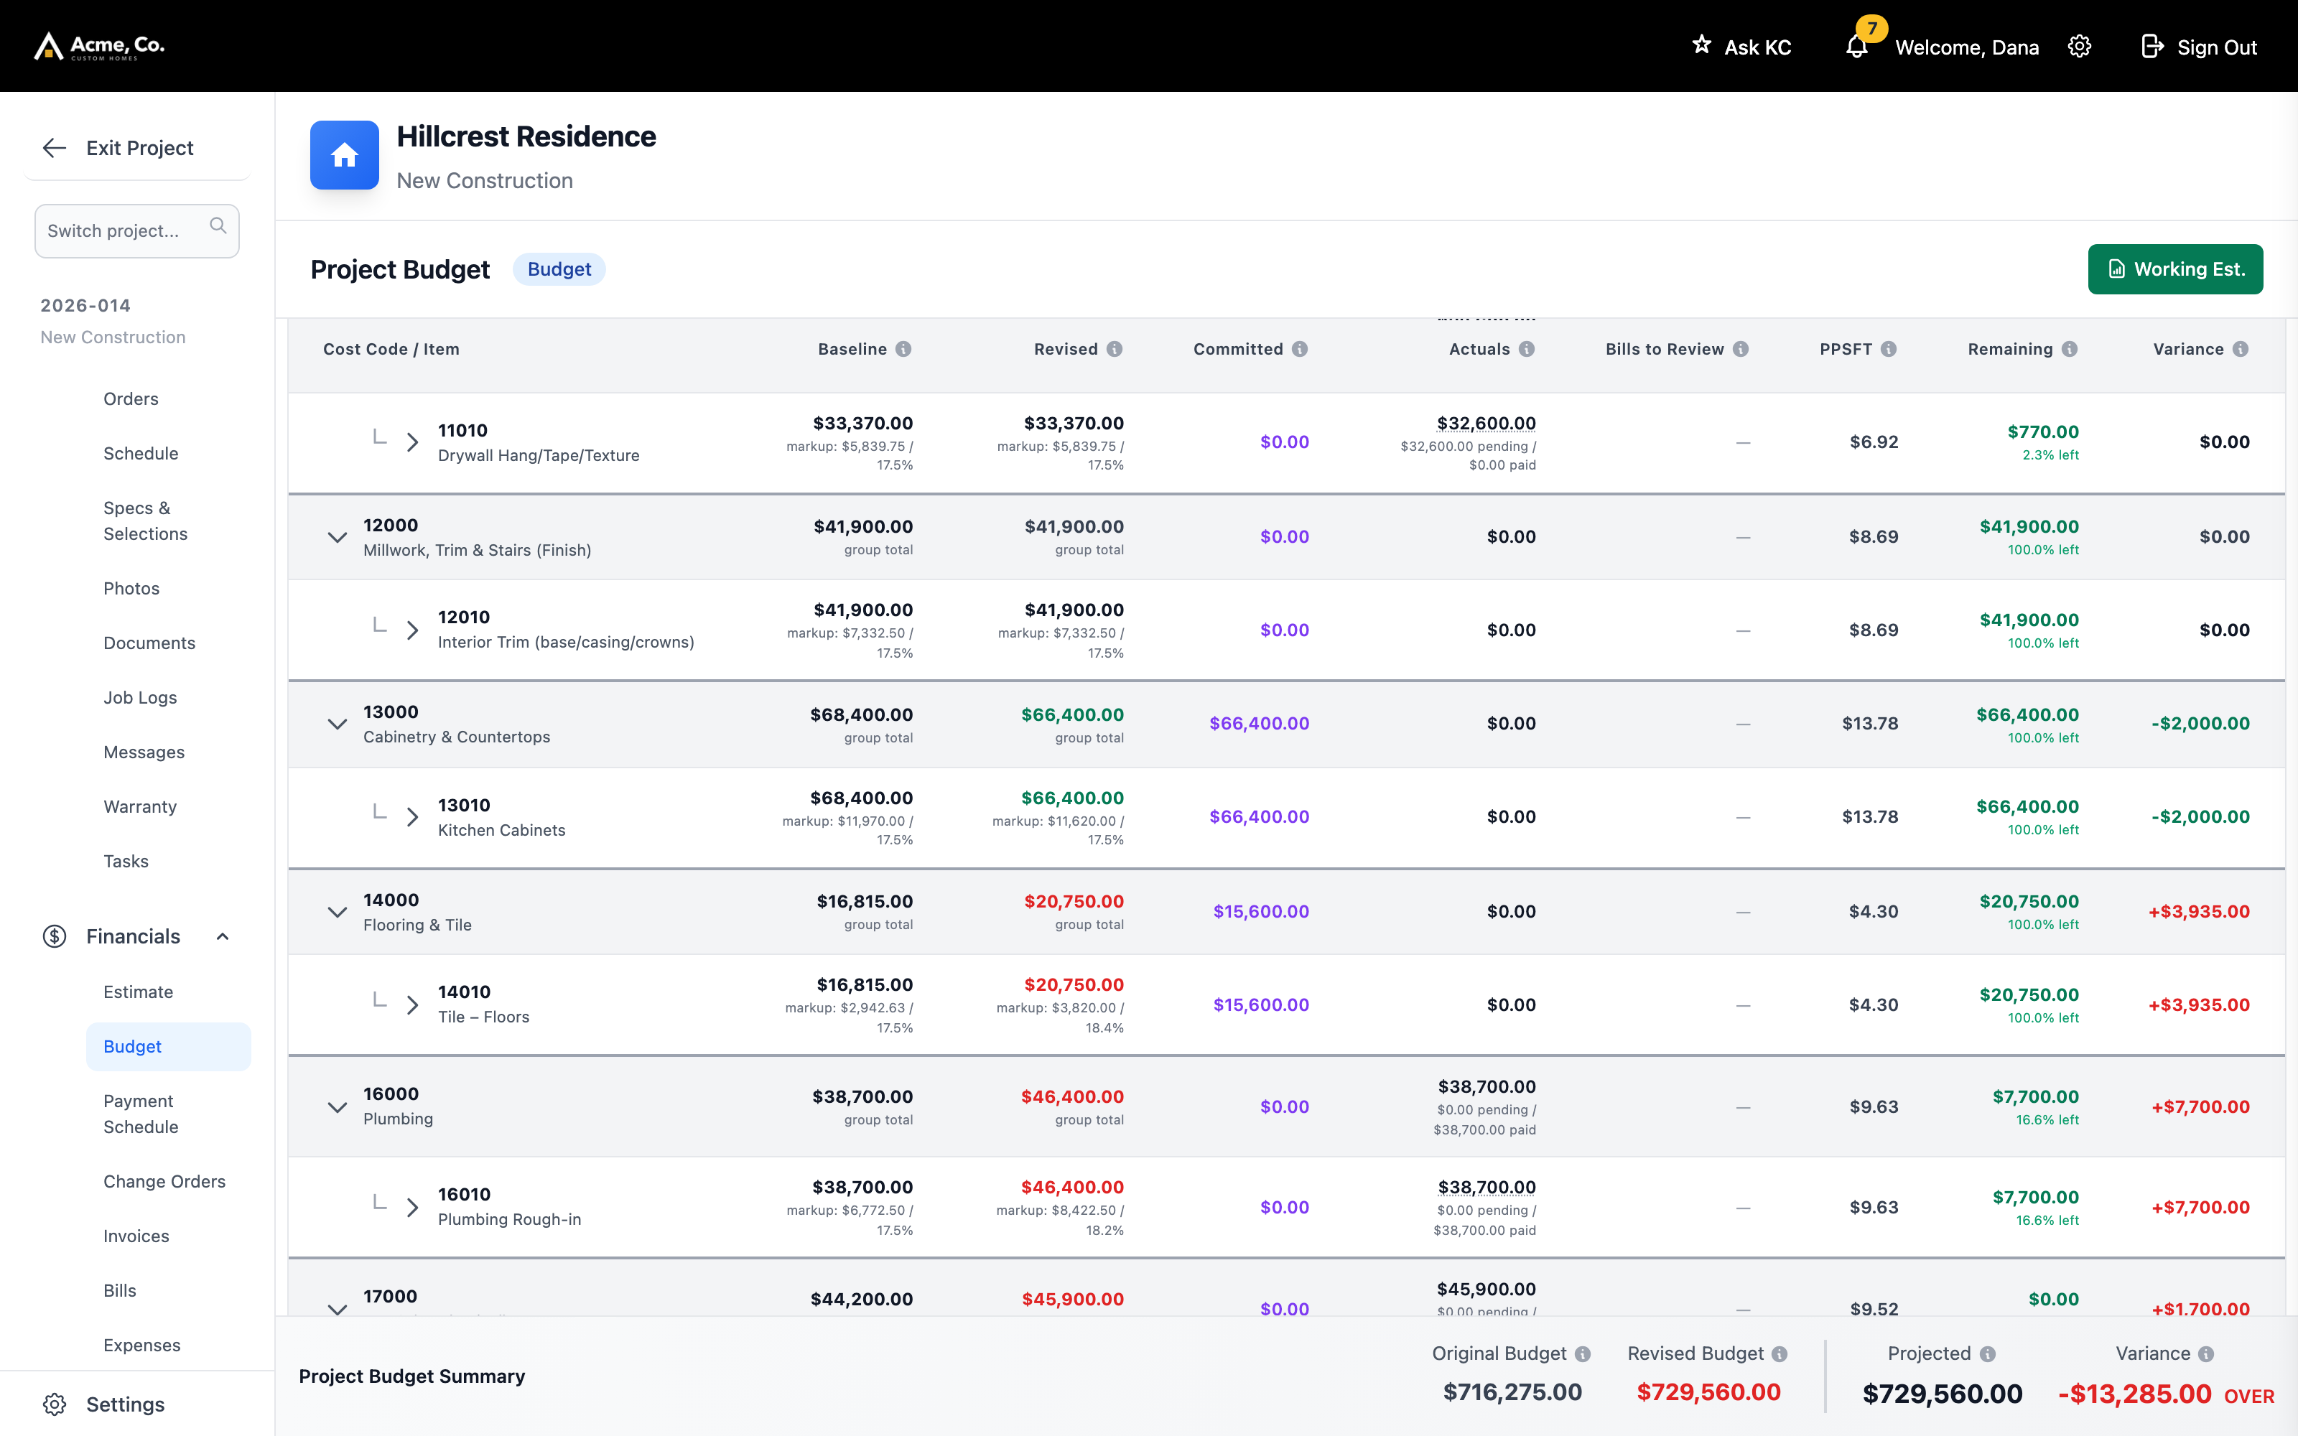
Task: Click the Working Est. button
Action: (x=2174, y=270)
